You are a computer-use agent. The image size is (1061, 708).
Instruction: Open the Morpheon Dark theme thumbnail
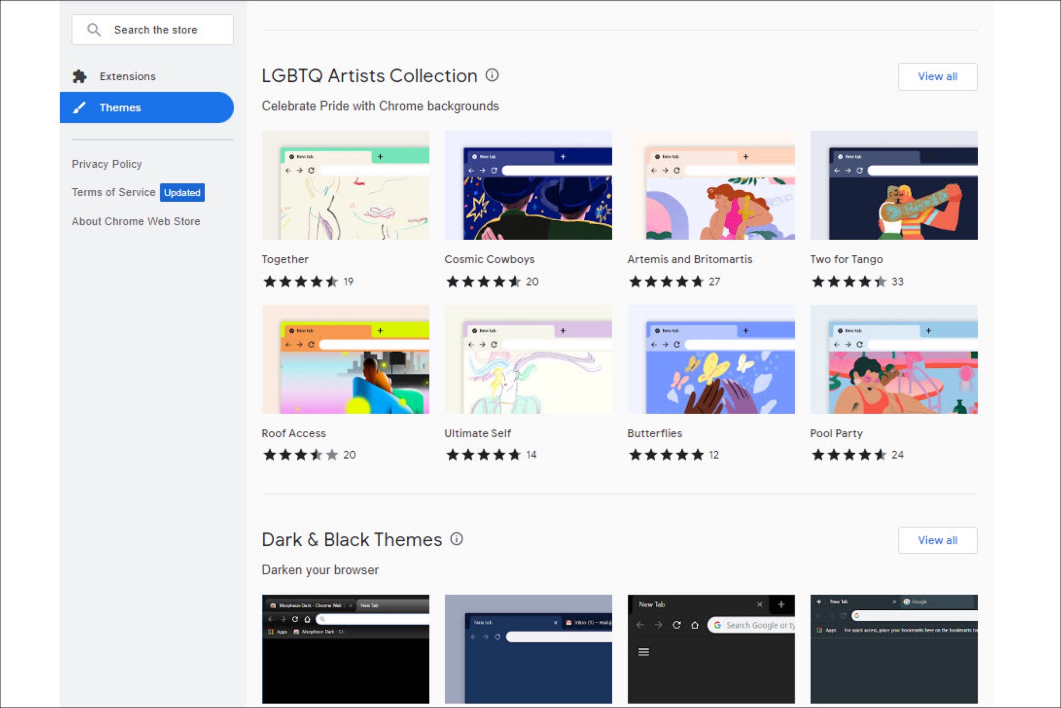click(x=346, y=649)
